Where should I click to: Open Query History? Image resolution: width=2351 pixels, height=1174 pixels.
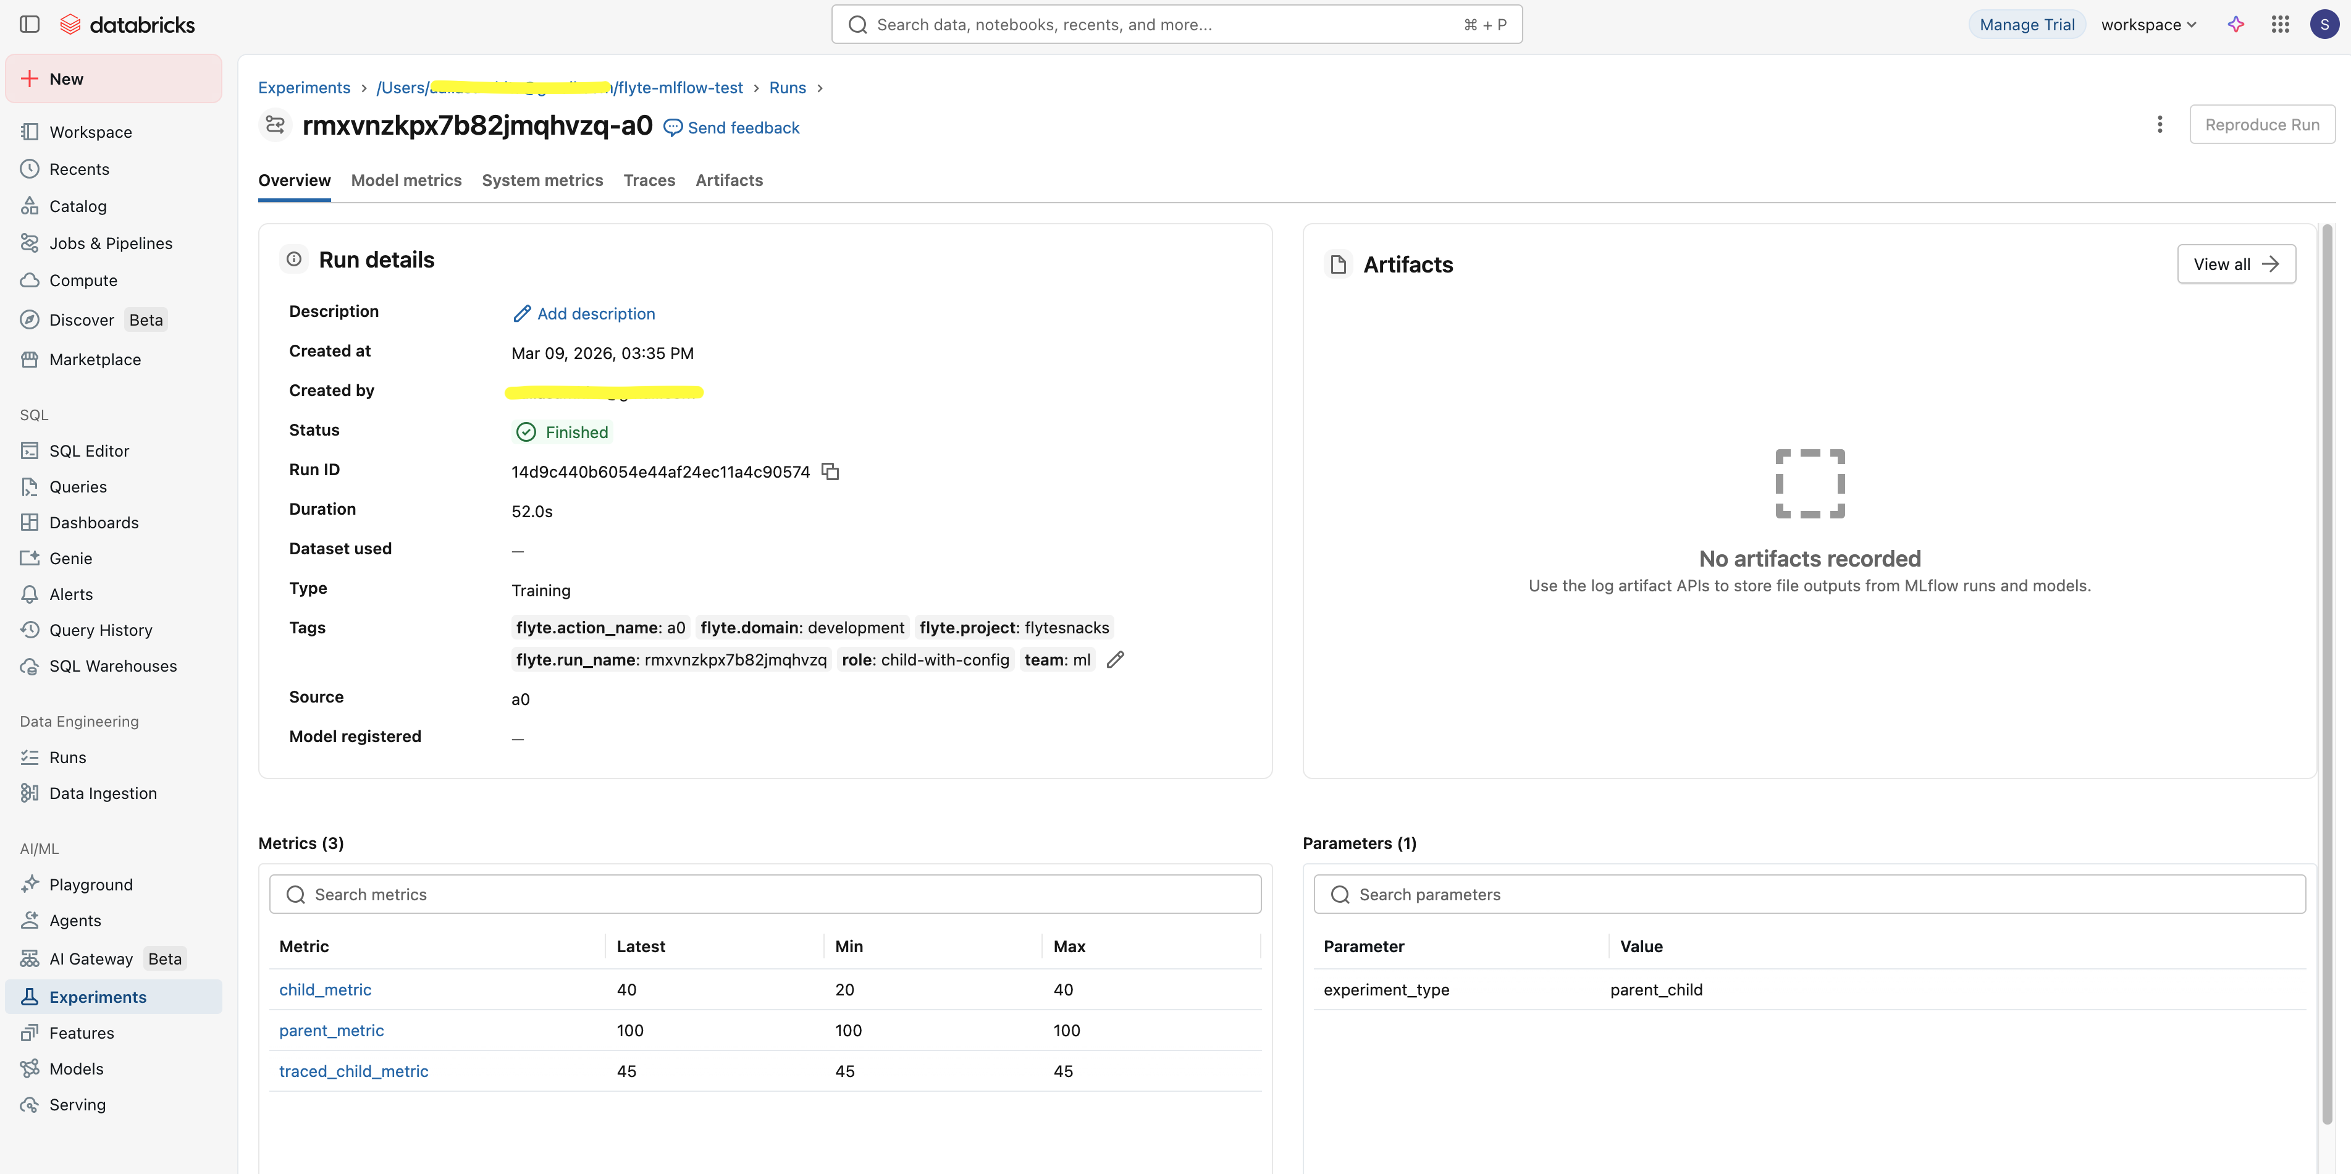101,629
